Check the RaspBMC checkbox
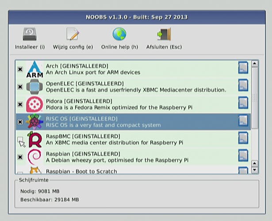Image resolution: width=272 pixels, height=221 pixels. coord(20,139)
